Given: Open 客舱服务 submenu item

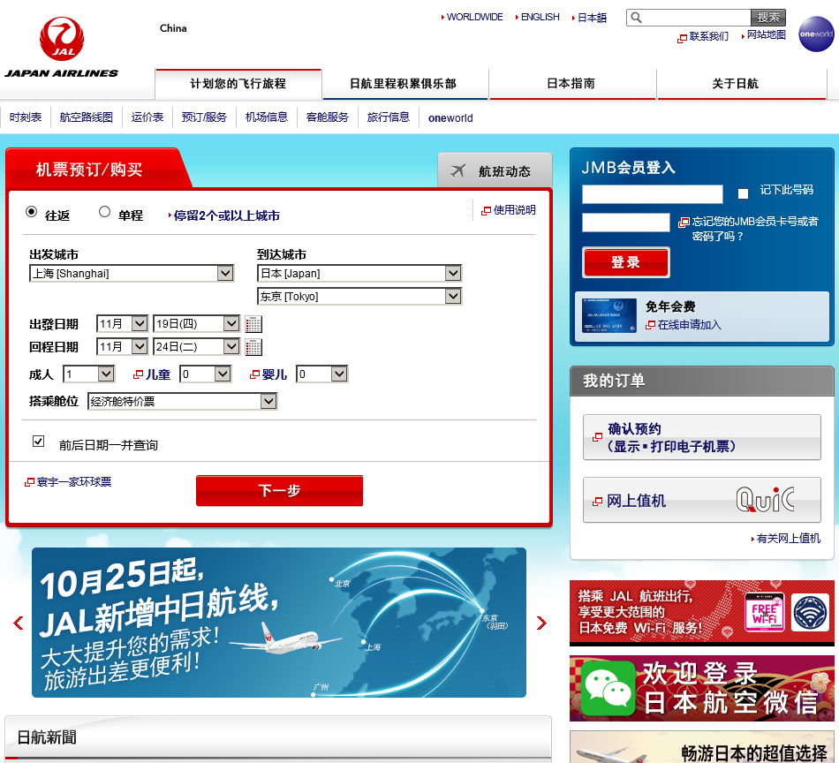Looking at the screenshot, I should [327, 117].
